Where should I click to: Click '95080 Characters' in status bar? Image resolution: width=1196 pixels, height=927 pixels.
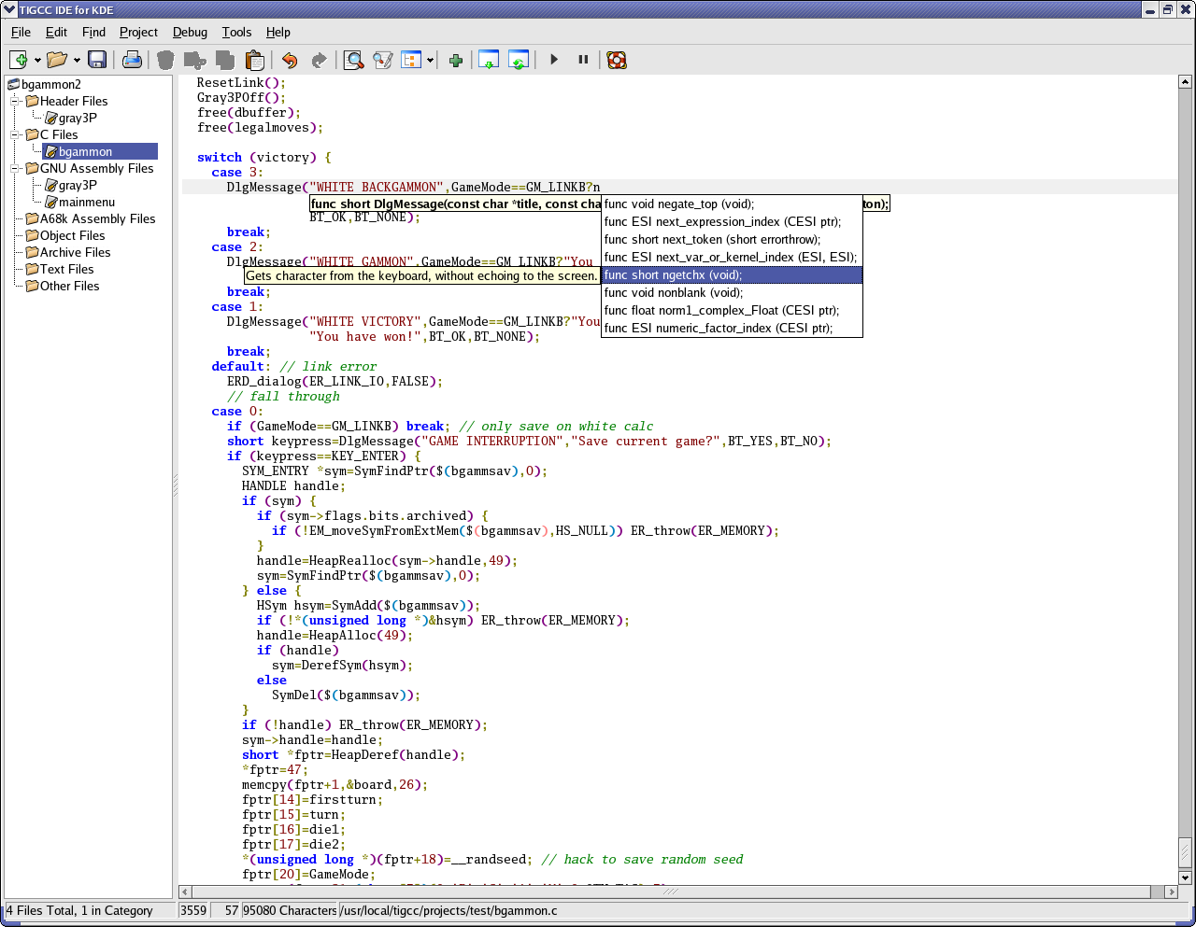click(290, 910)
